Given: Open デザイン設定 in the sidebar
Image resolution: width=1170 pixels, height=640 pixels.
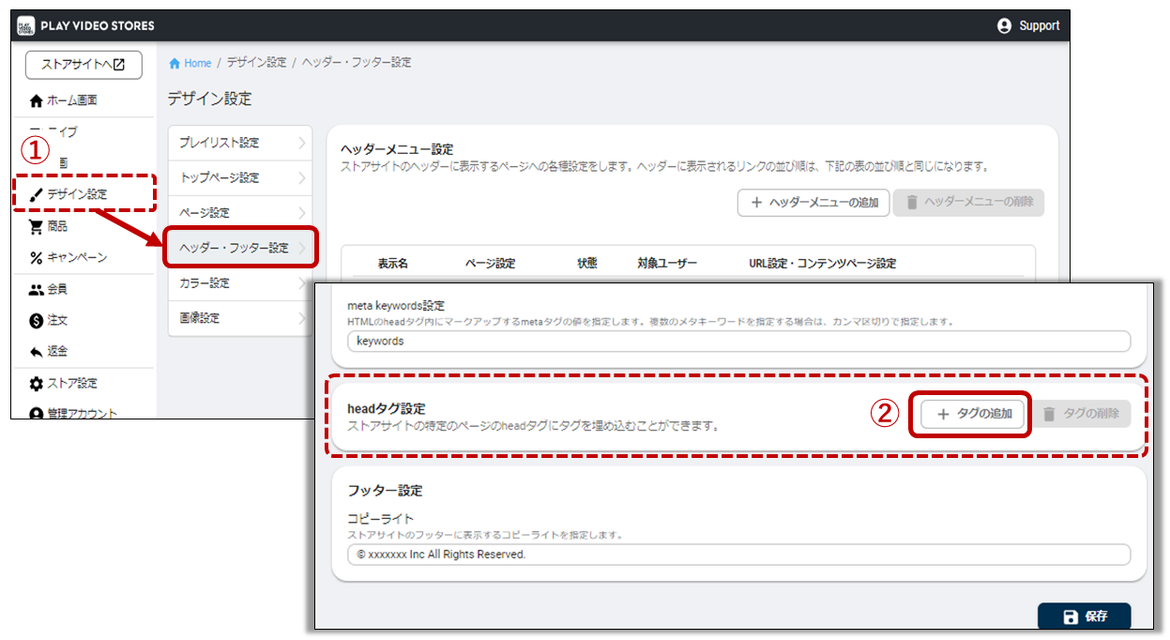Looking at the screenshot, I should (x=77, y=194).
